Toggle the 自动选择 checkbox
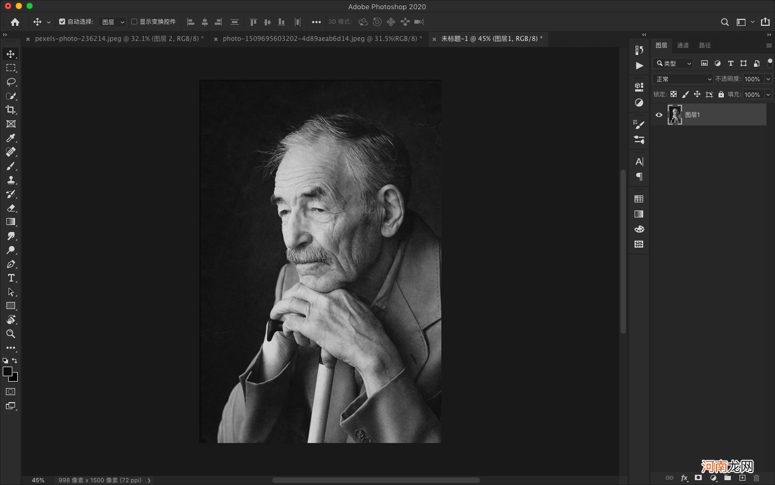 62,22
